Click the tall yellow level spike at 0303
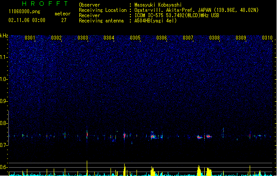This screenshot has height=176, width=277. 87,168
